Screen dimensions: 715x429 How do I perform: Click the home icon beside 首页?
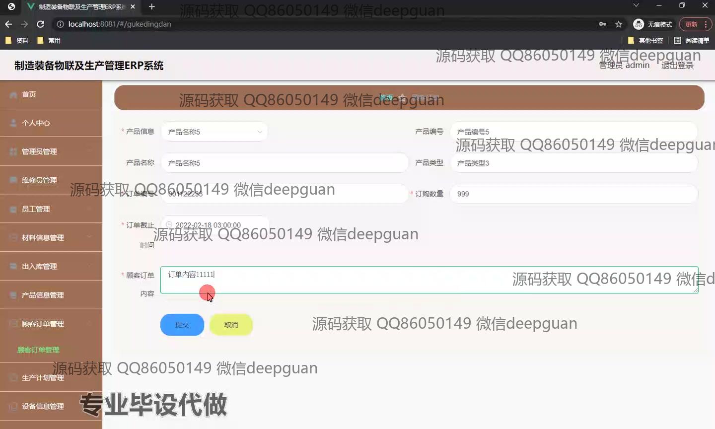[x=13, y=94]
